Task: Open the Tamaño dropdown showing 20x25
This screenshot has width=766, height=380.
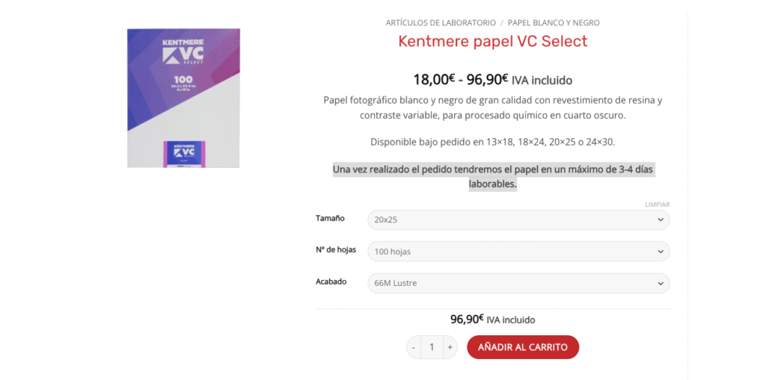Action: pos(518,220)
